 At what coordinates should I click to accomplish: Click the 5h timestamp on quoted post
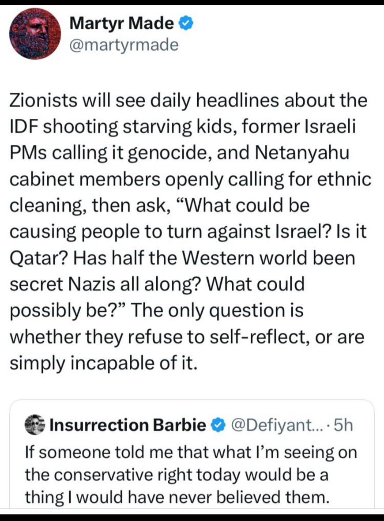343,425
